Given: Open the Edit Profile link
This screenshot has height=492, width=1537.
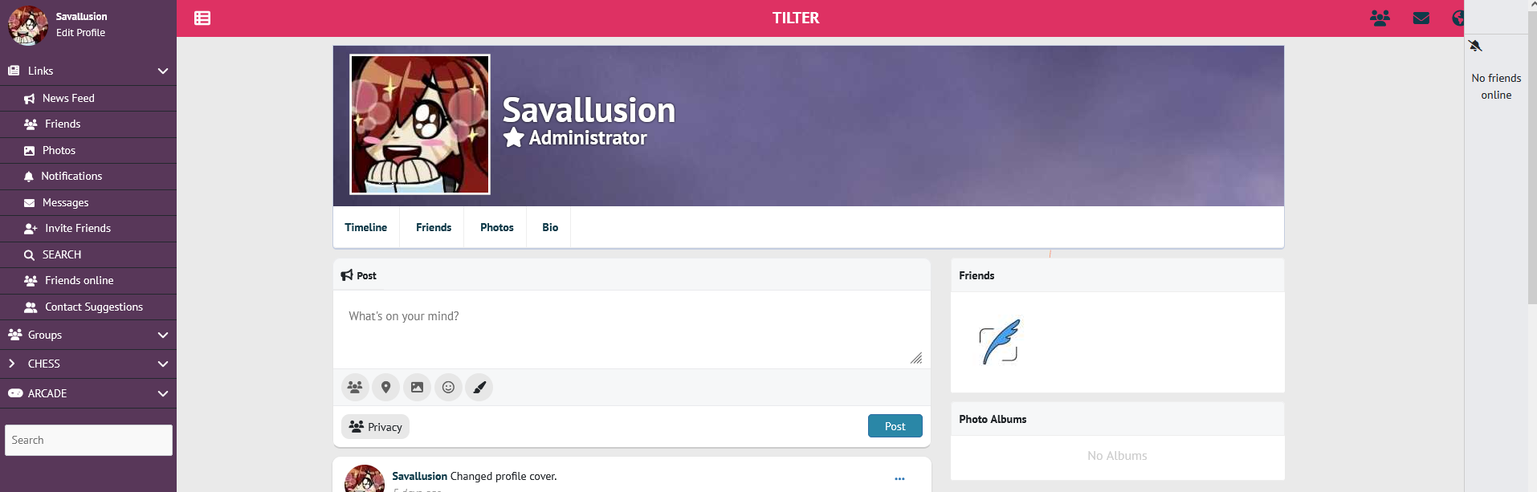Looking at the screenshot, I should [80, 33].
